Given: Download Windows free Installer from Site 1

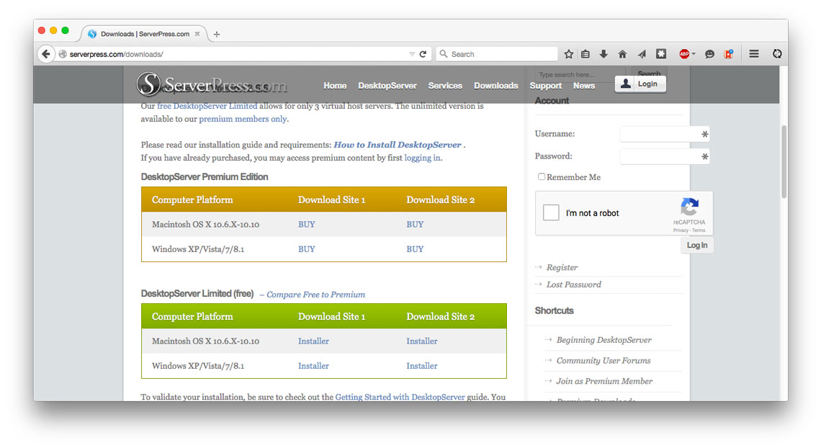Looking at the screenshot, I should [313, 366].
